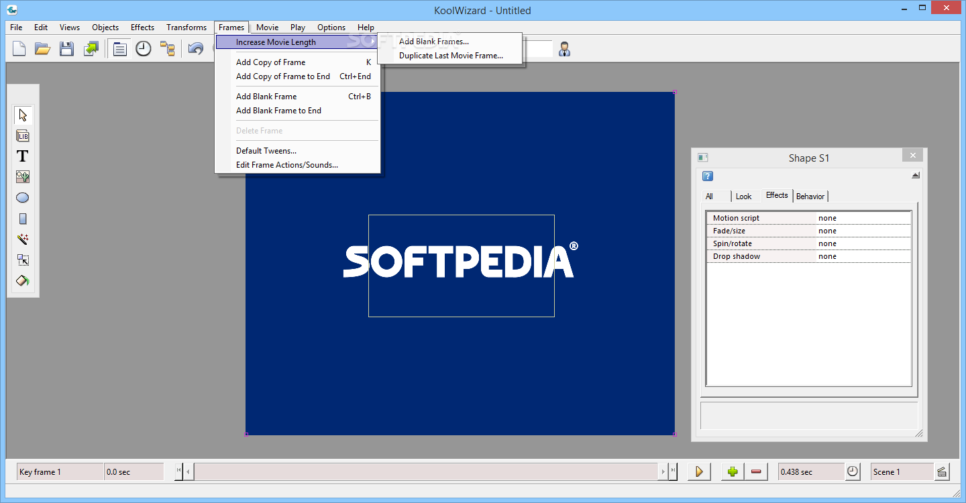Open the Movie menu
The width and height of the screenshot is (966, 503).
pyautogui.click(x=267, y=27)
